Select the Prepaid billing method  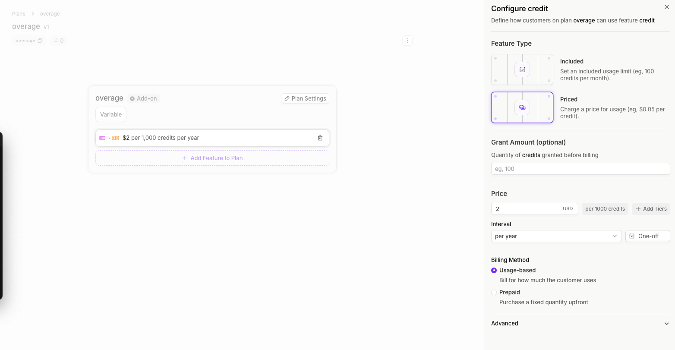coord(494,292)
